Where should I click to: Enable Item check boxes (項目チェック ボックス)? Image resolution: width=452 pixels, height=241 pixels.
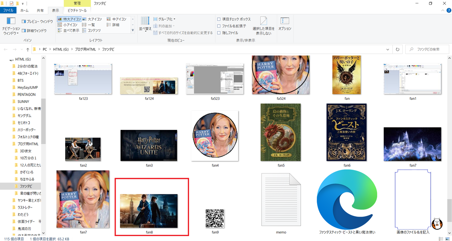[234, 19]
